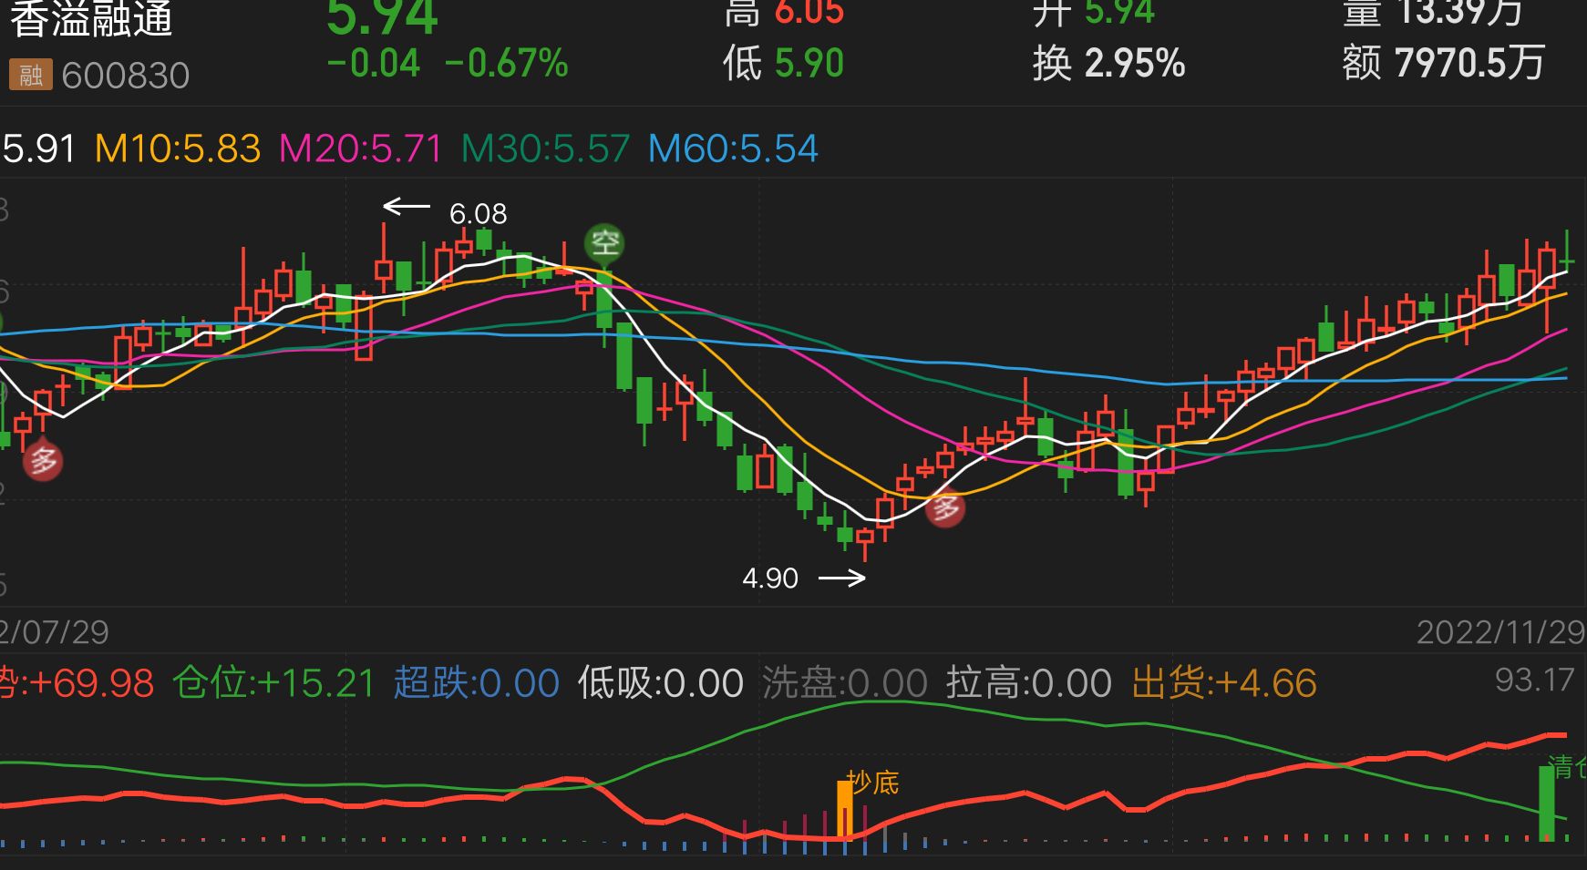Click the current price 5.94
The height and width of the screenshot is (870, 1587).
click(x=383, y=17)
